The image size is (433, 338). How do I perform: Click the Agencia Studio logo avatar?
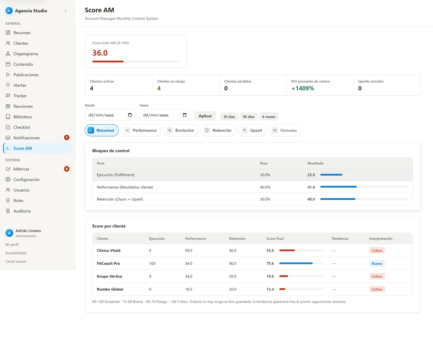[9, 10]
